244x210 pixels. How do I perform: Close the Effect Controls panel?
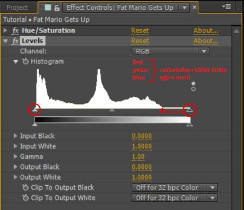194,7
